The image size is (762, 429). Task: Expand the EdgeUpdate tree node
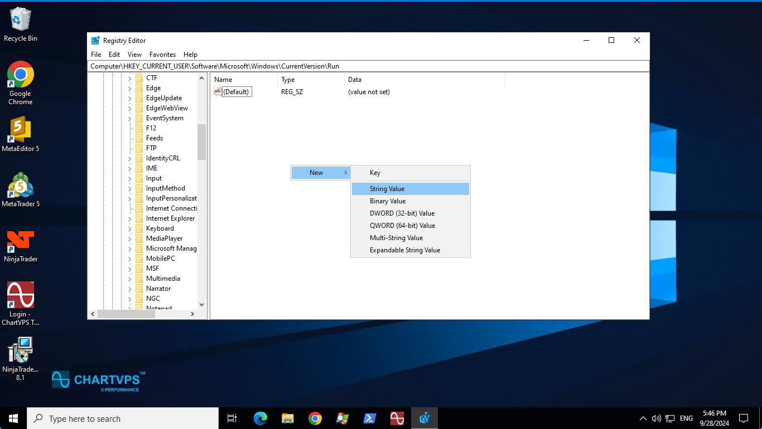tap(130, 98)
